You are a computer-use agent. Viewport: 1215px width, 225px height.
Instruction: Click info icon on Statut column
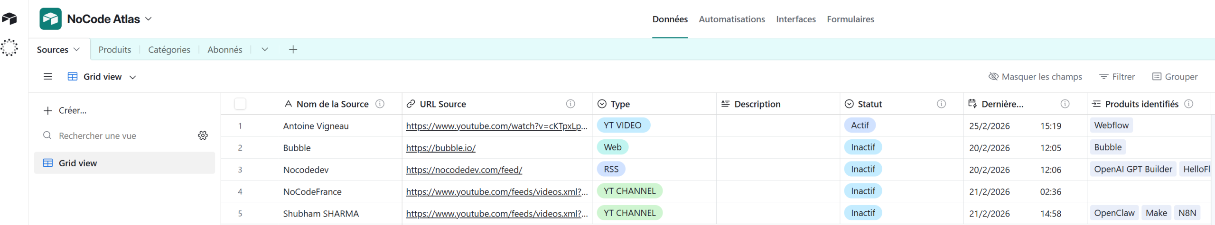tap(941, 104)
